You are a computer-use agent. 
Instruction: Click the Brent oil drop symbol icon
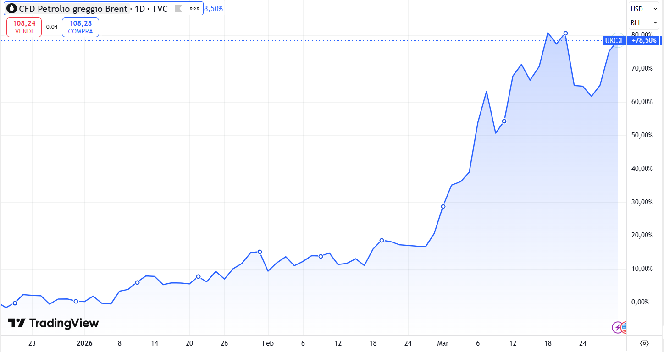click(12, 9)
